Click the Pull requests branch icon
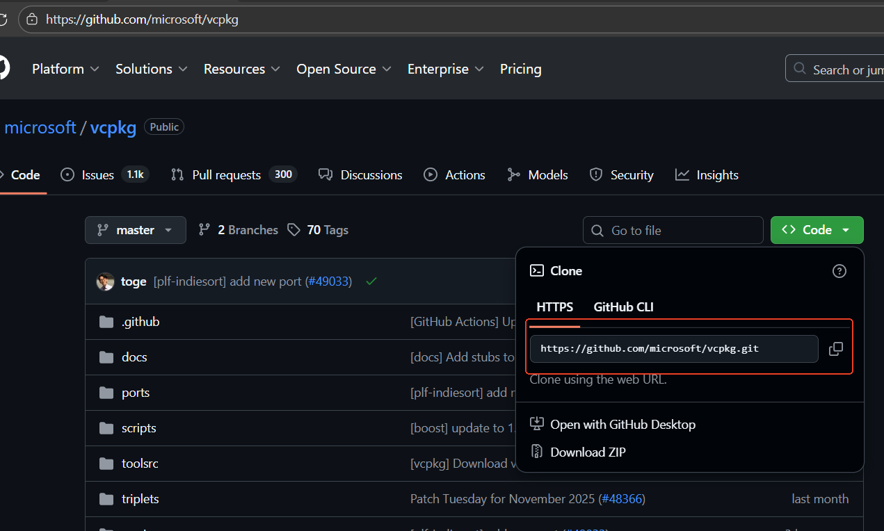Image resolution: width=884 pixels, height=531 pixels. coord(177,175)
